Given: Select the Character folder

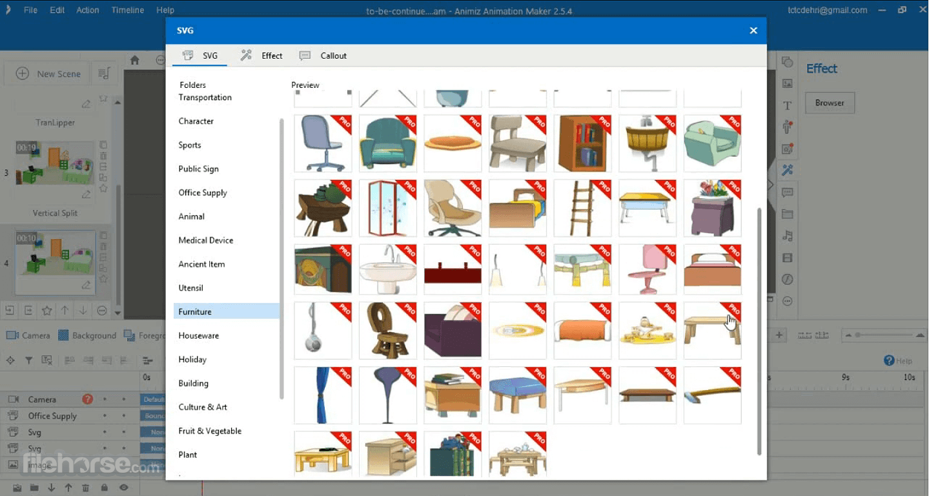Looking at the screenshot, I should (x=196, y=121).
